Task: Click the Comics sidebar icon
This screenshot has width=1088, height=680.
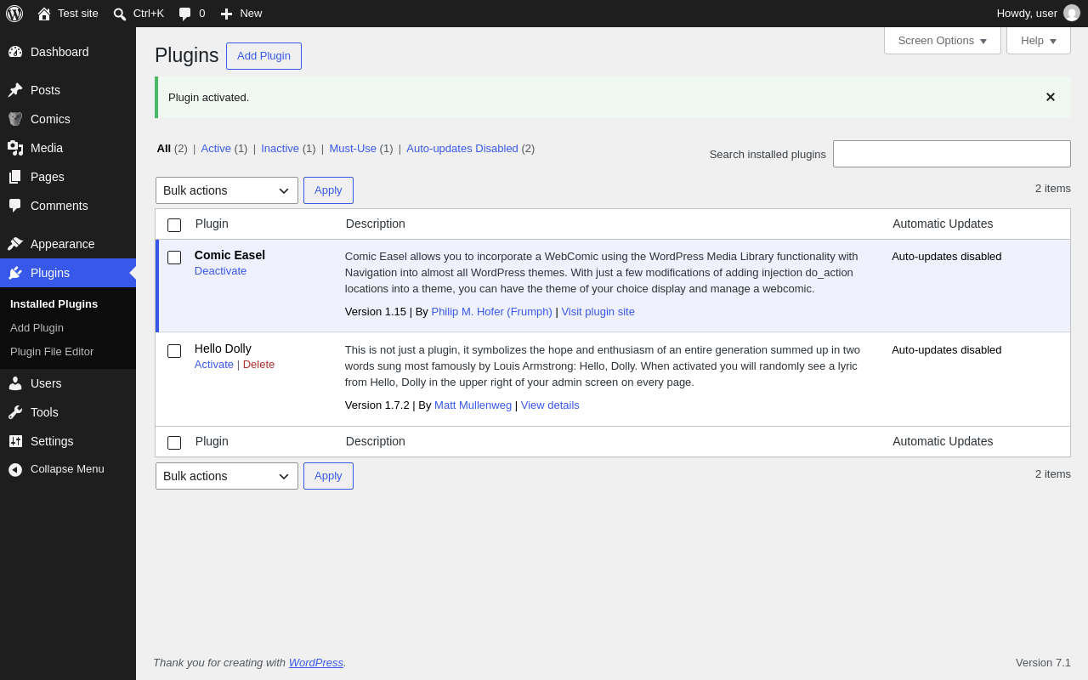Action: coord(15,119)
